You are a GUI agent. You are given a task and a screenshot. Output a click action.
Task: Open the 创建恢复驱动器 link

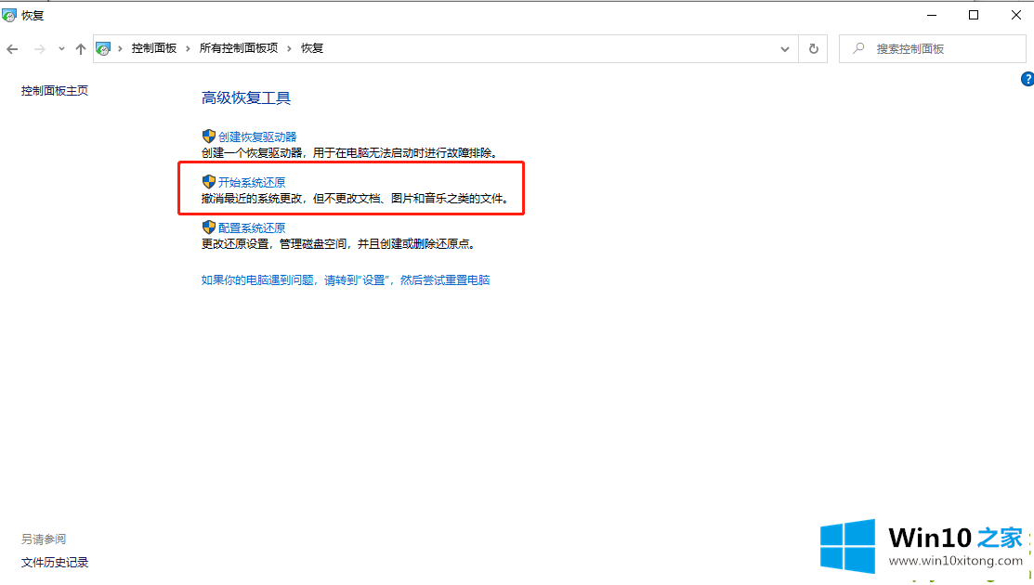pyautogui.click(x=257, y=136)
